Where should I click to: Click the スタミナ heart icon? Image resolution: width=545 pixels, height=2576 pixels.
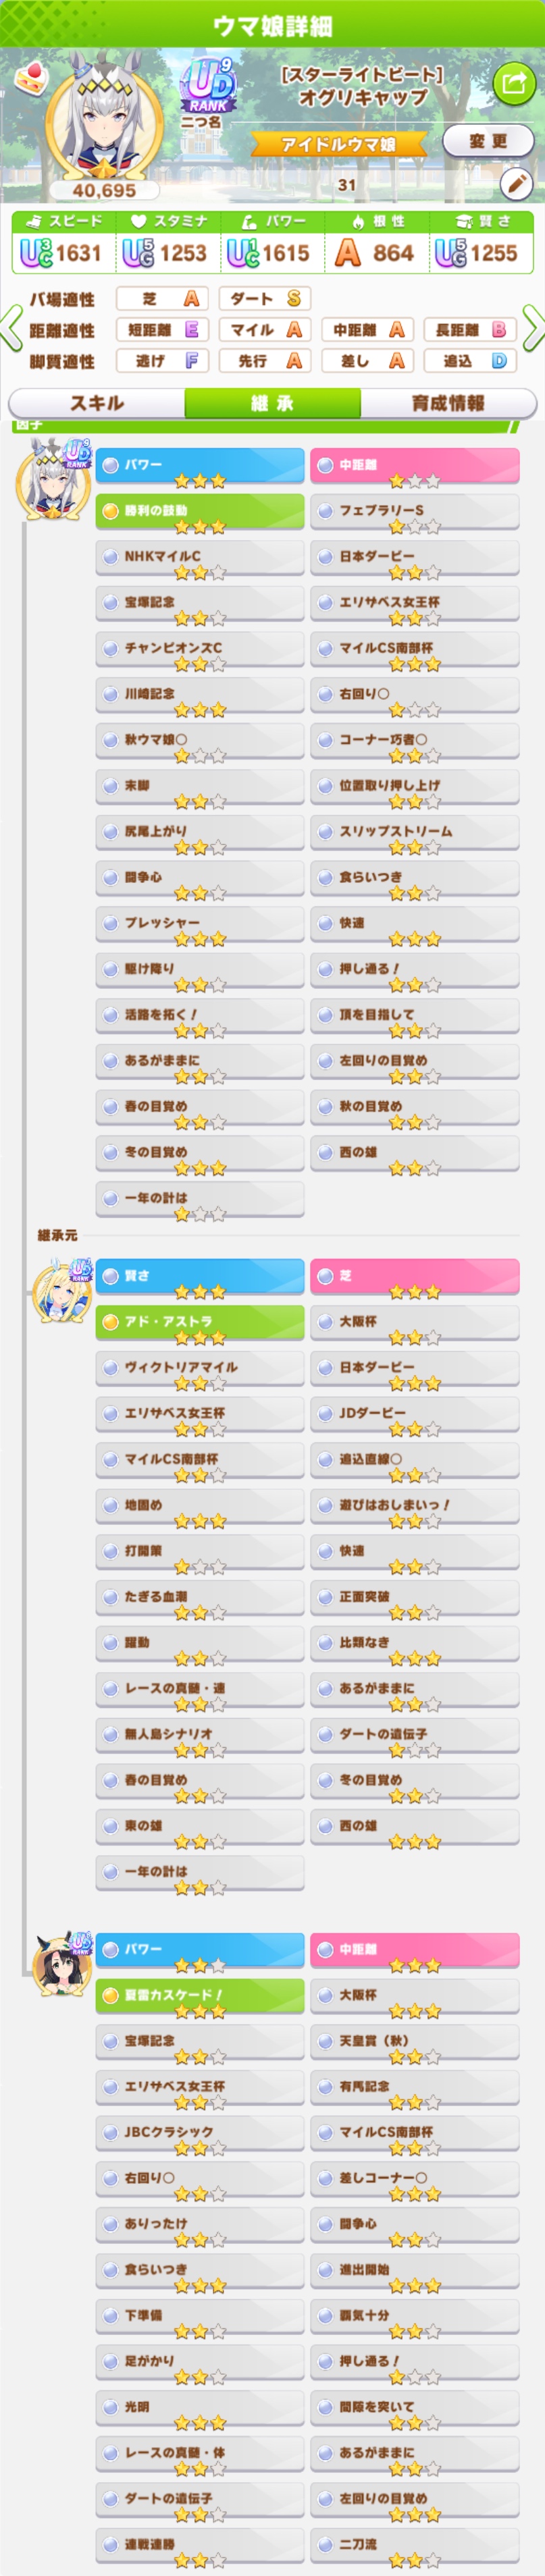[x=139, y=220]
